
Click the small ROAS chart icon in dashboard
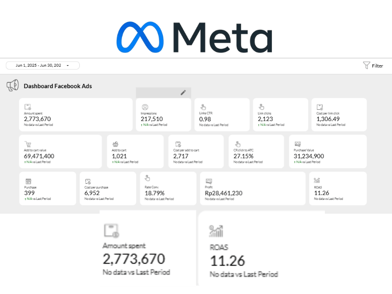(x=317, y=180)
